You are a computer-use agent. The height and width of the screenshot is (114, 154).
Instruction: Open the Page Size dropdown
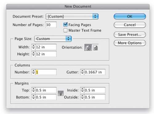(53, 39)
